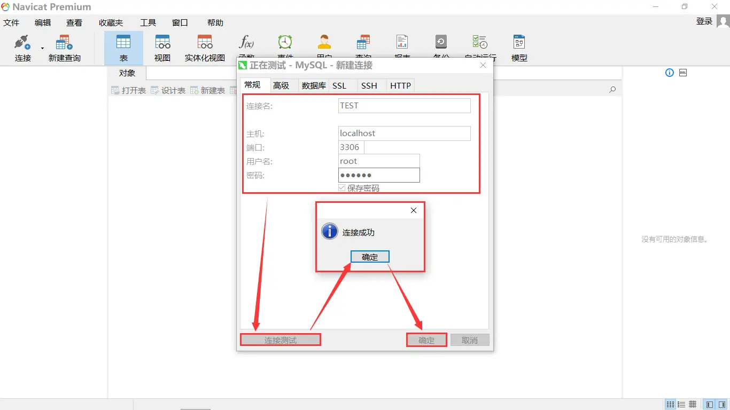
Task: Click the connection name field TEST
Action: pyautogui.click(x=405, y=106)
